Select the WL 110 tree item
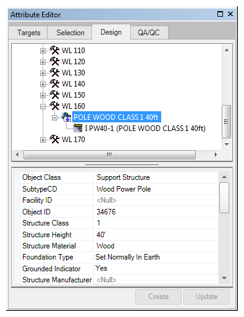This screenshot has width=244, height=317. click(74, 51)
